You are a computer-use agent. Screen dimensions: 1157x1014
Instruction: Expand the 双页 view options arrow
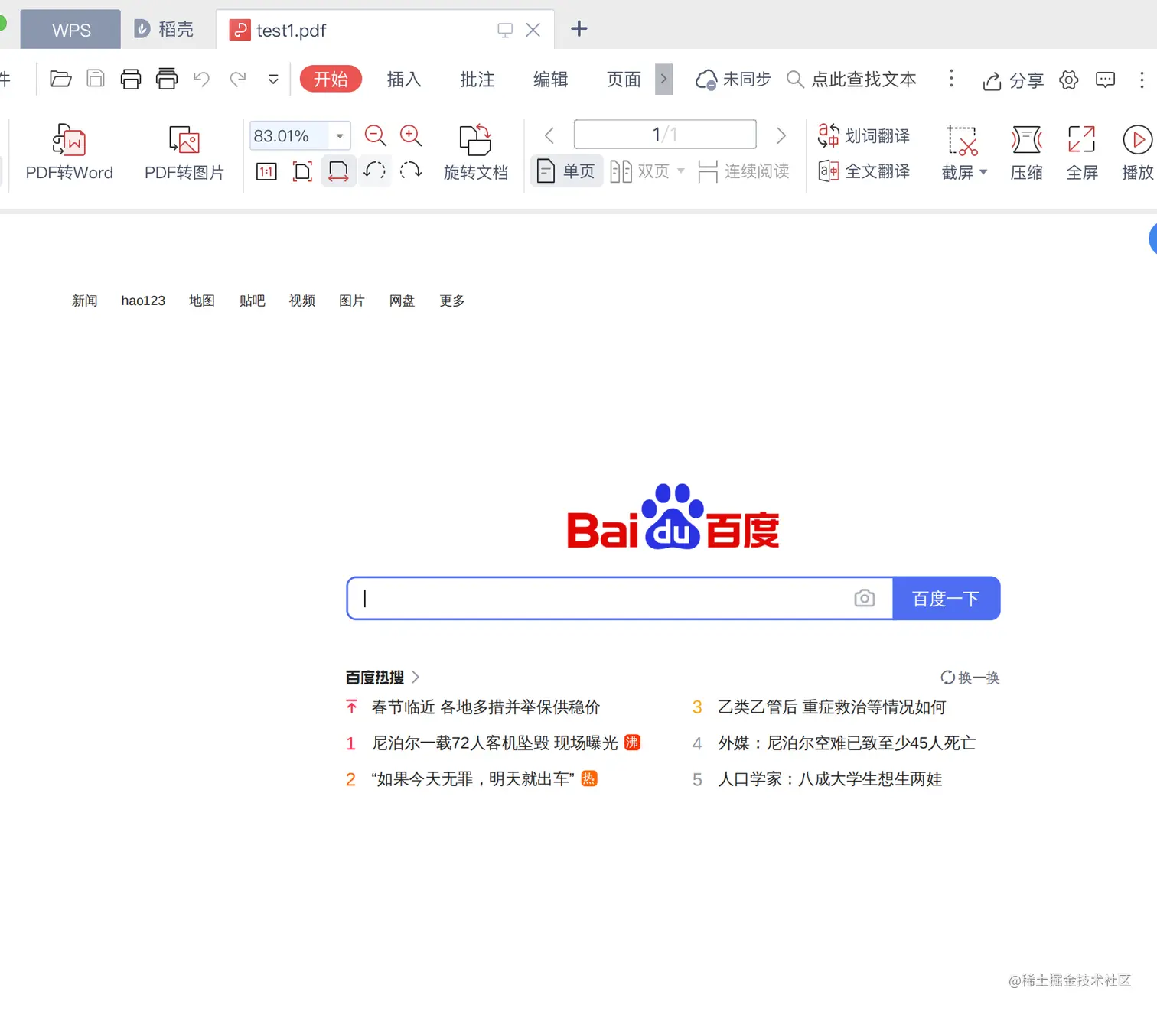[680, 171]
